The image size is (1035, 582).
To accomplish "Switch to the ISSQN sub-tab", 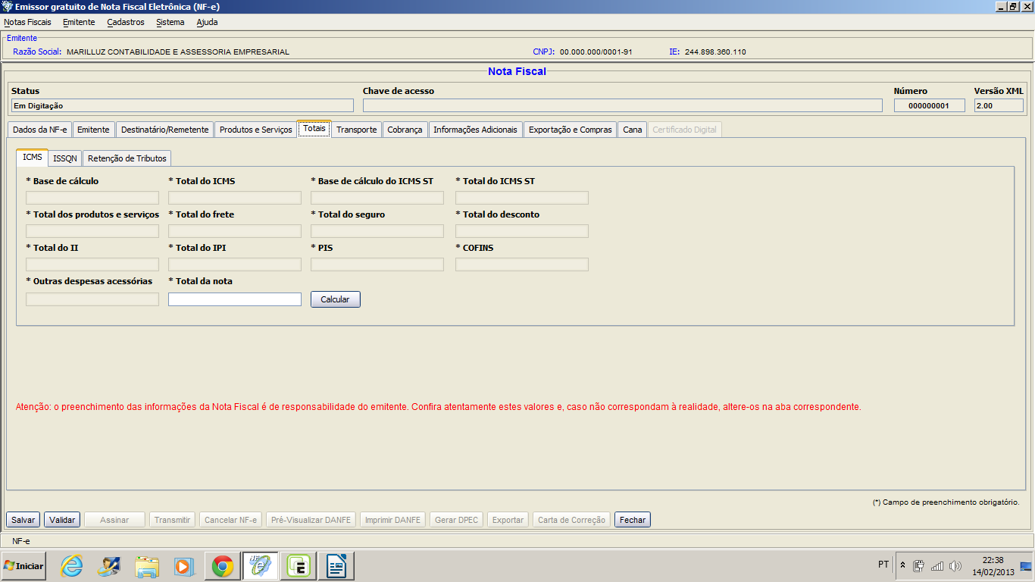I will [65, 158].
